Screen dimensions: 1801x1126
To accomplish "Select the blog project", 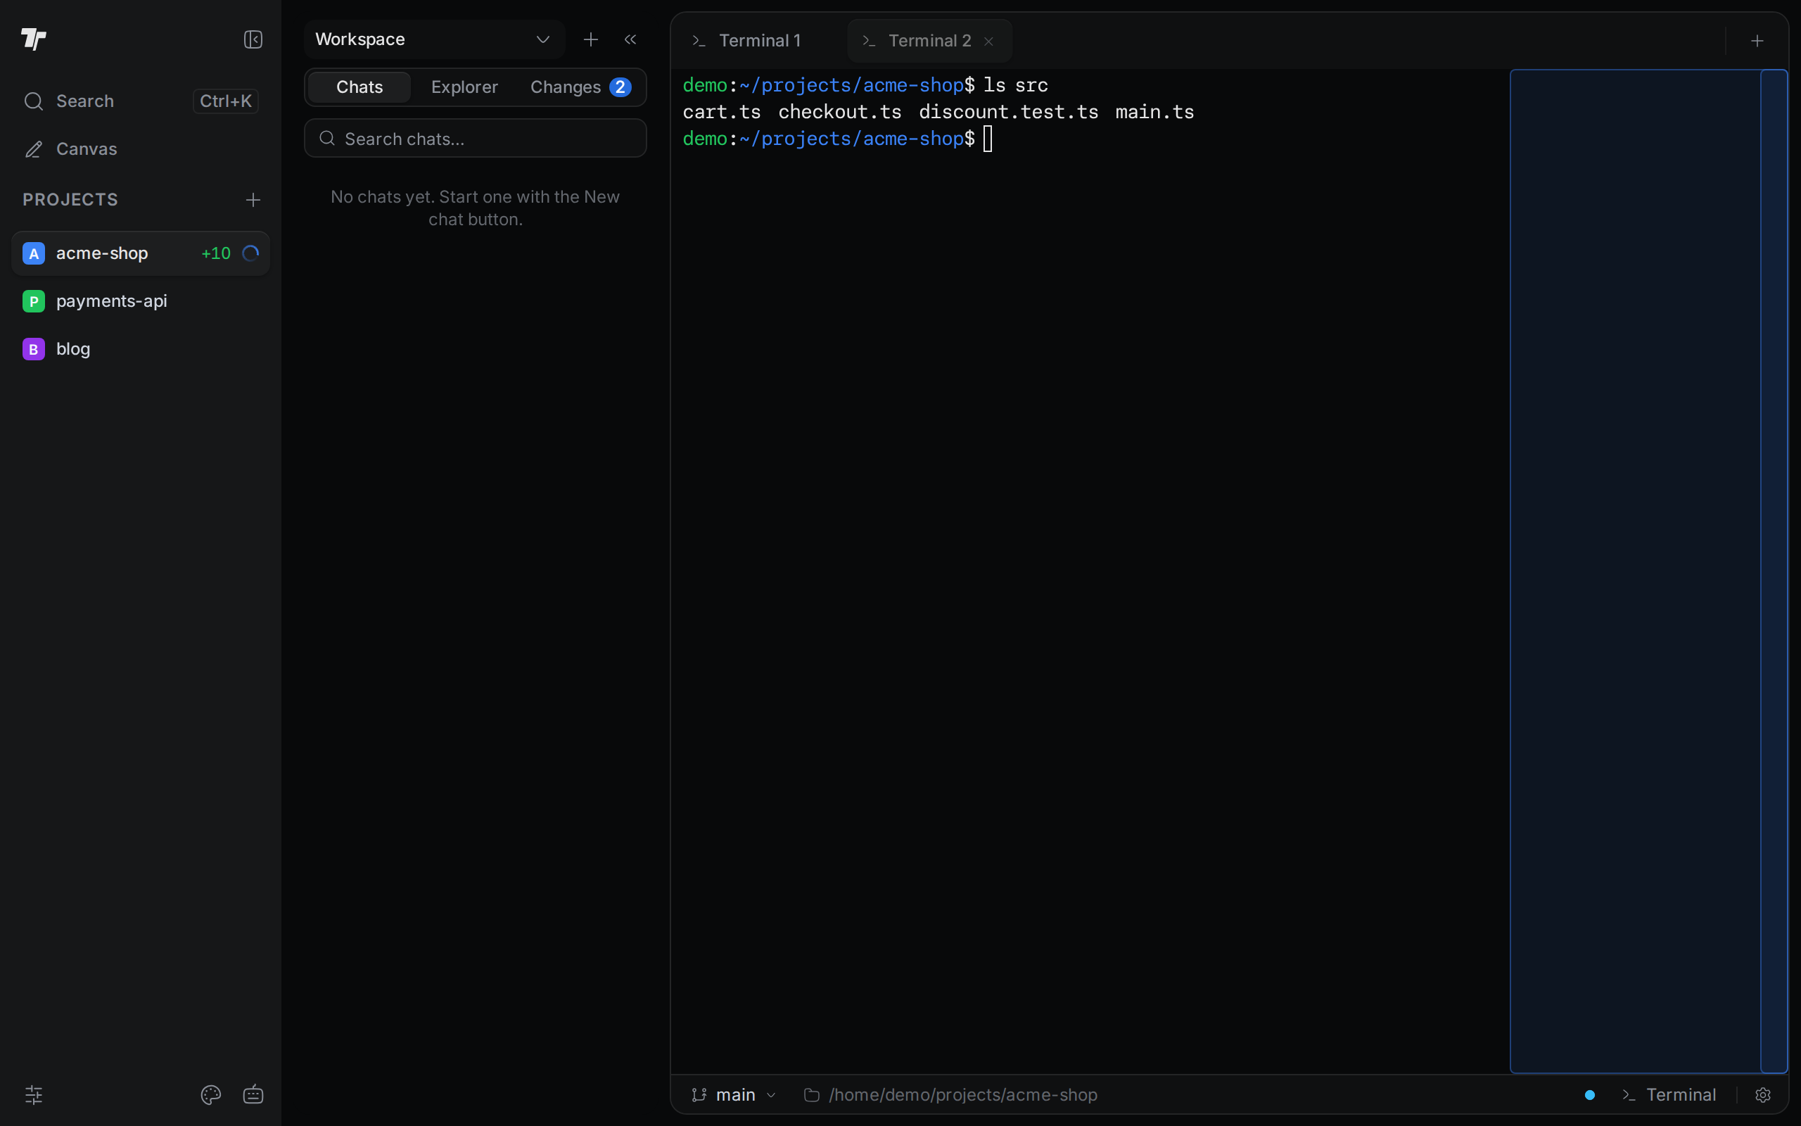I will [x=141, y=348].
